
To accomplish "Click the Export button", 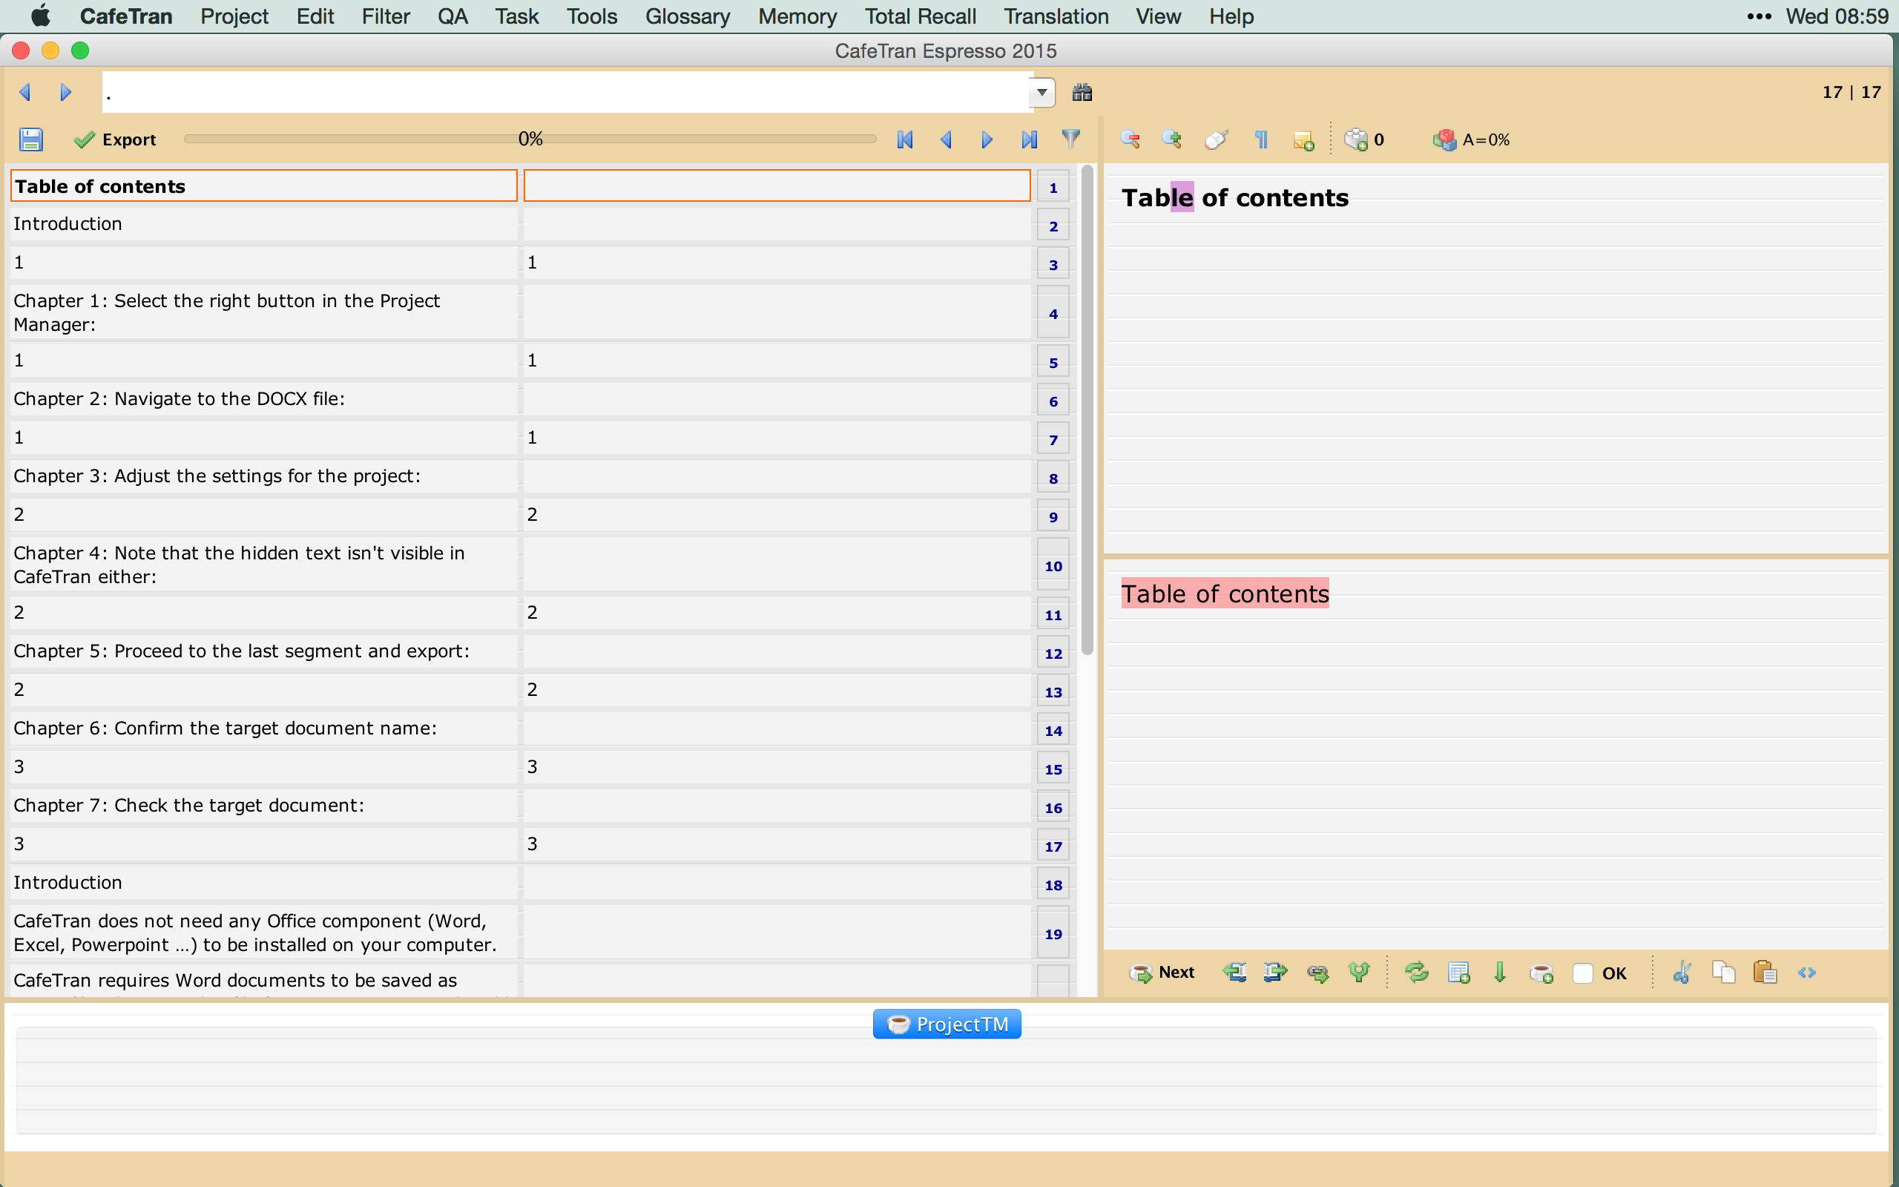I will (116, 139).
